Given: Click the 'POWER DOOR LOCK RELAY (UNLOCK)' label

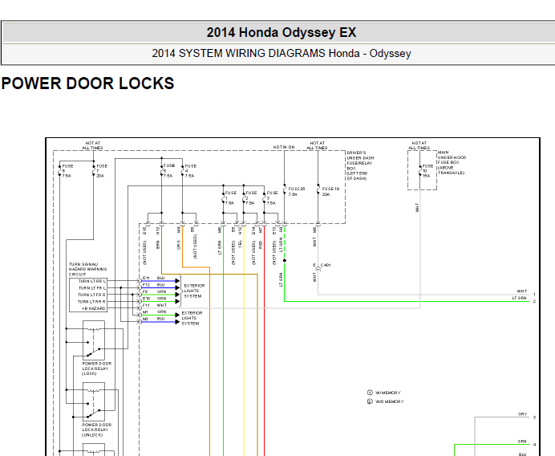Looking at the screenshot, I should [96, 430].
